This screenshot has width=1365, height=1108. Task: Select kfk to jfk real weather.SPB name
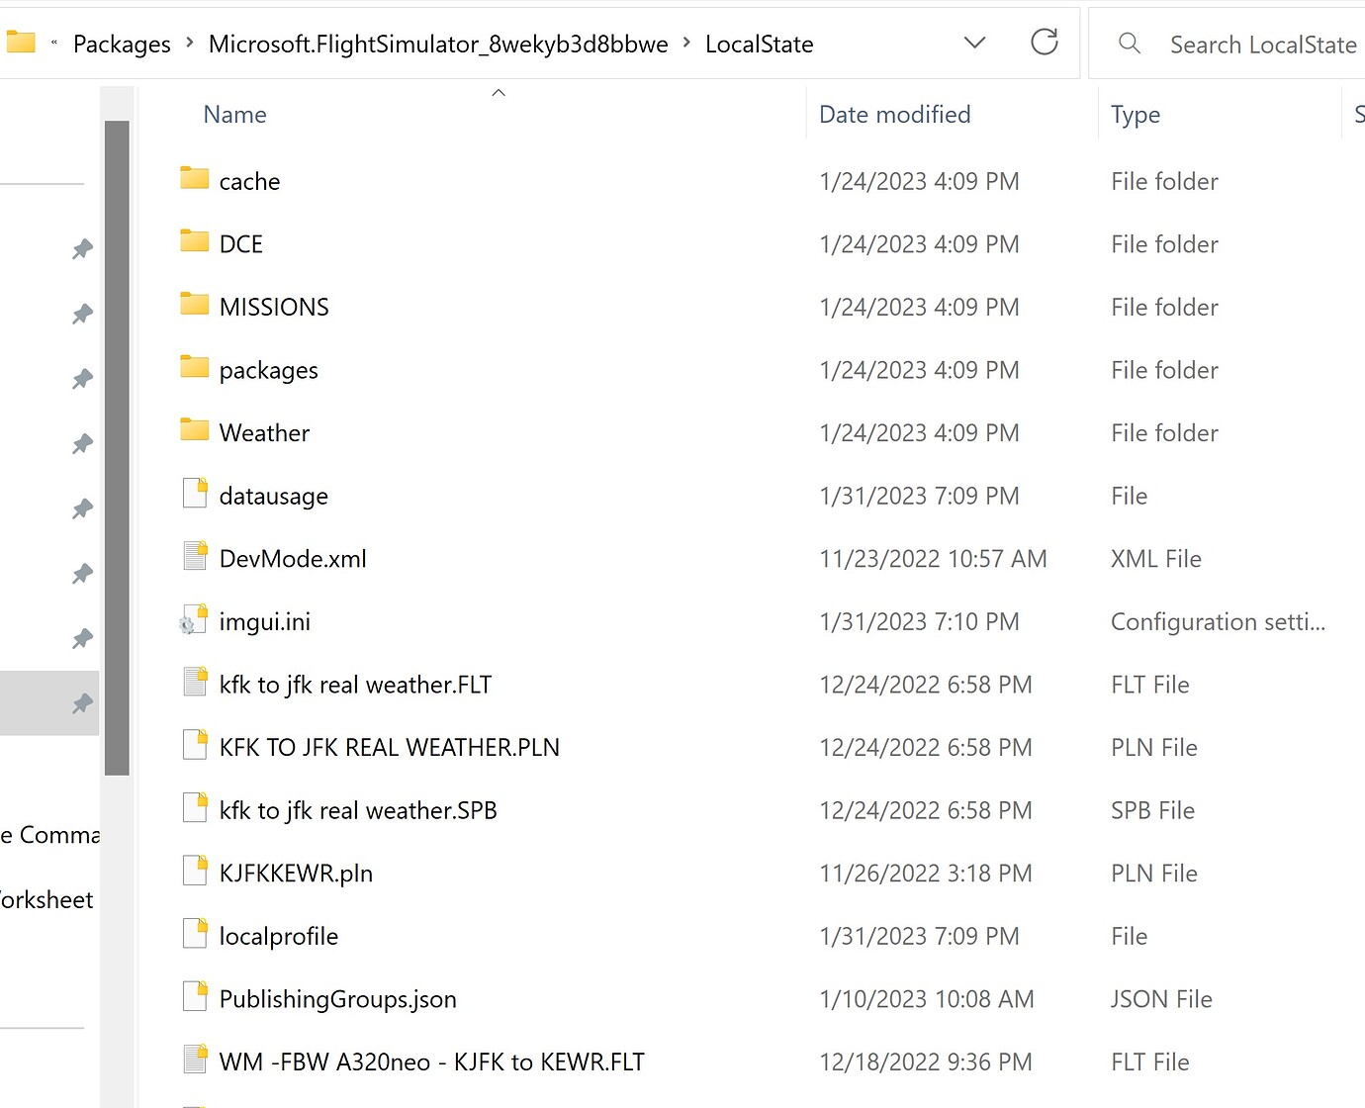358,811
